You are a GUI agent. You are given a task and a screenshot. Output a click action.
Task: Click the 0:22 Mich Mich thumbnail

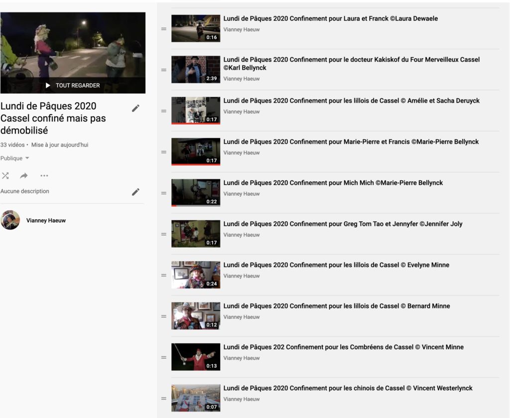pyautogui.click(x=196, y=193)
